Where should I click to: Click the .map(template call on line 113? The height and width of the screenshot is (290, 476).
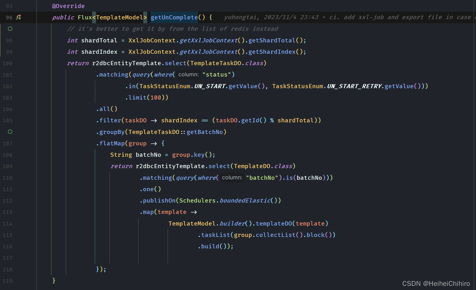pos(163,212)
